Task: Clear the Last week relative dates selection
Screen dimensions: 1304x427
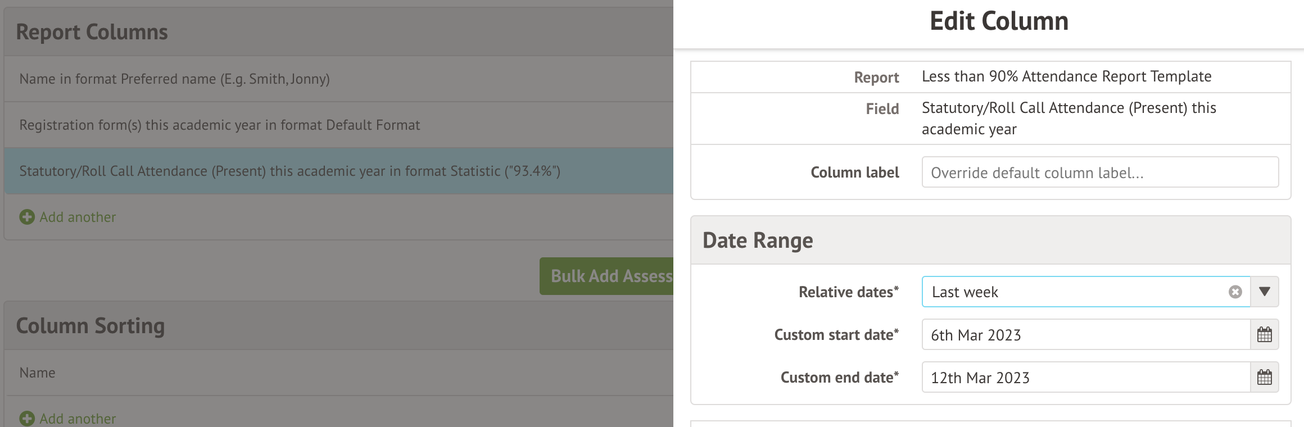Action: click(1235, 292)
